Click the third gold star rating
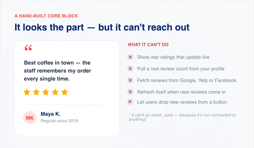This screenshot has width=254, height=148. pyautogui.click(x=46, y=92)
